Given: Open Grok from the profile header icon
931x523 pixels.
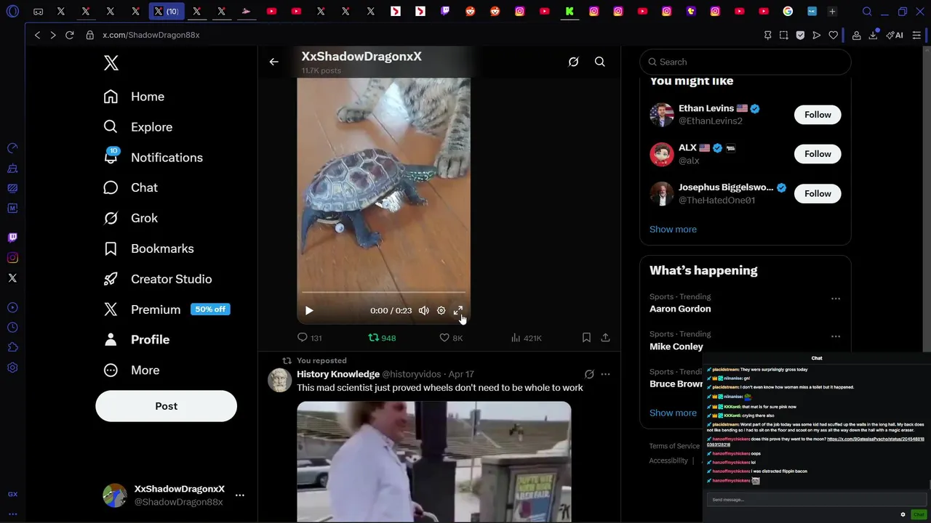Looking at the screenshot, I should pos(573,62).
